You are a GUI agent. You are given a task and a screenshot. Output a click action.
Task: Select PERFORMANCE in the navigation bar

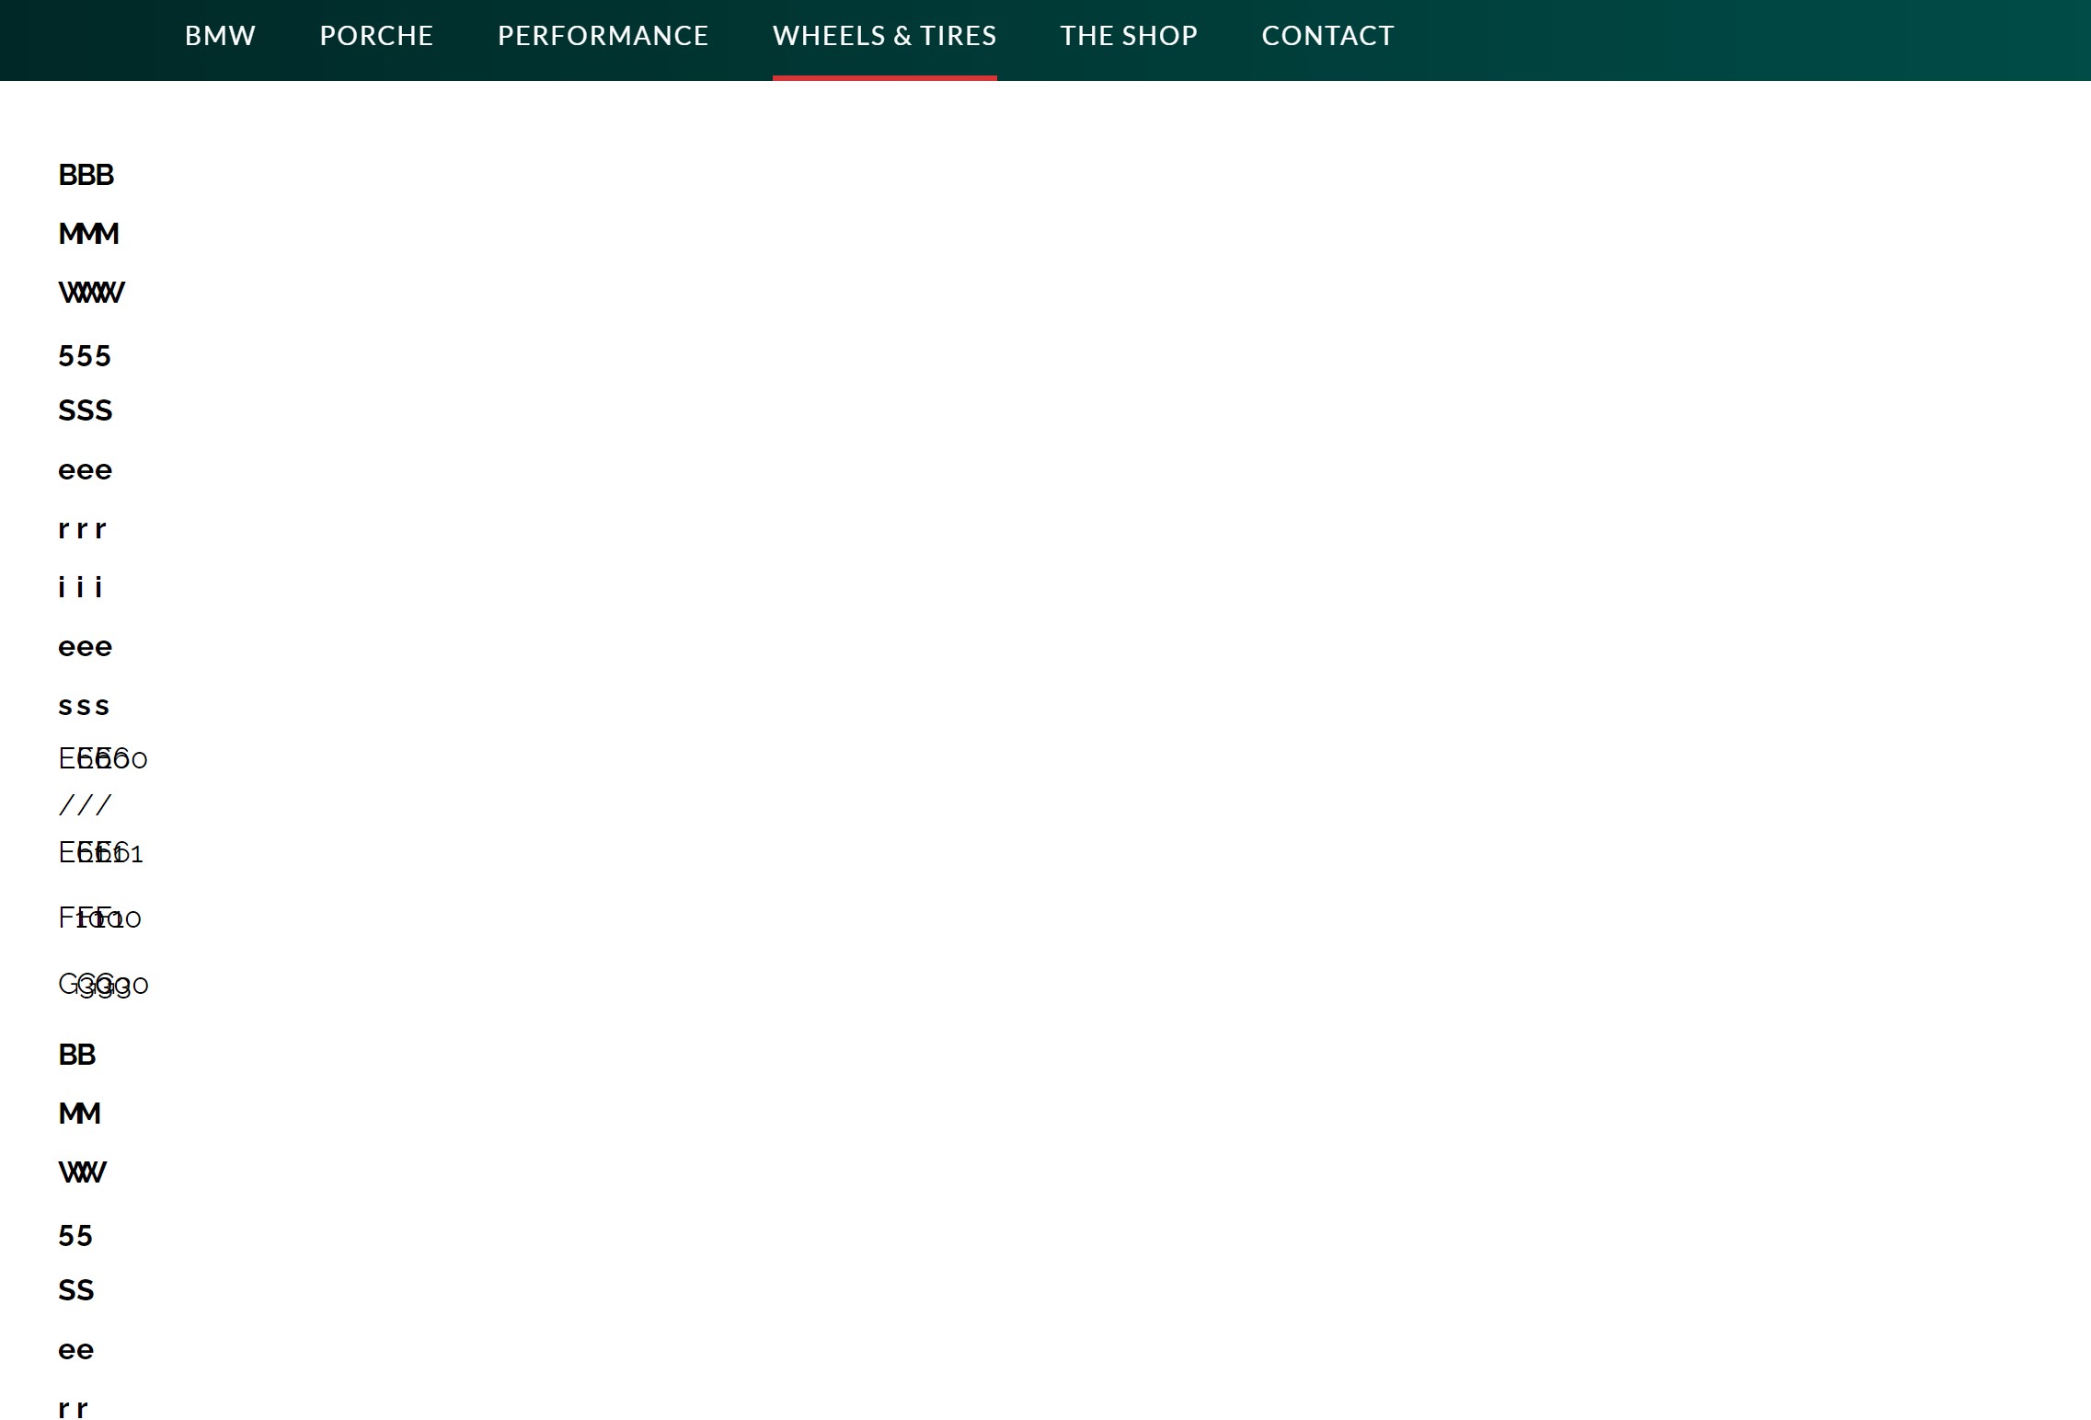[603, 36]
